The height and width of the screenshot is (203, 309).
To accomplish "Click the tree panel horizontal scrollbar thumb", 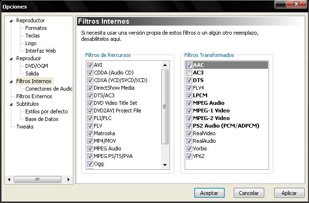I will [x=38, y=179].
